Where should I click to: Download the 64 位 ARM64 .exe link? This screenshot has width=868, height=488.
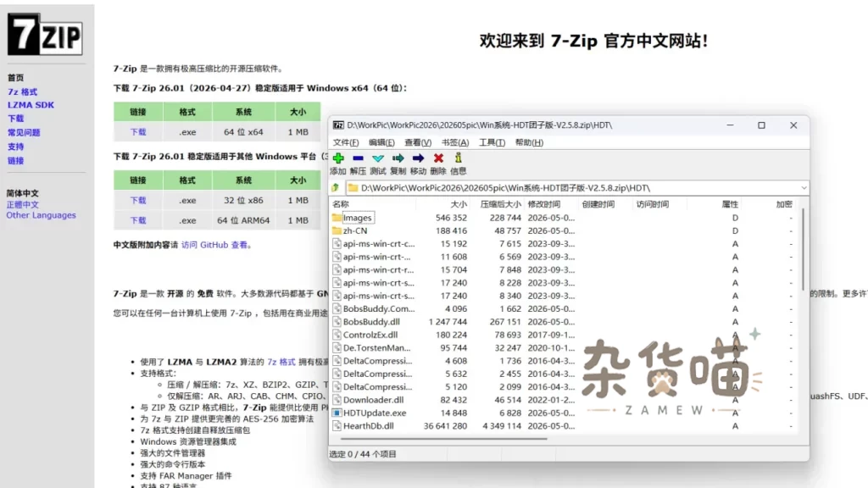138,220
